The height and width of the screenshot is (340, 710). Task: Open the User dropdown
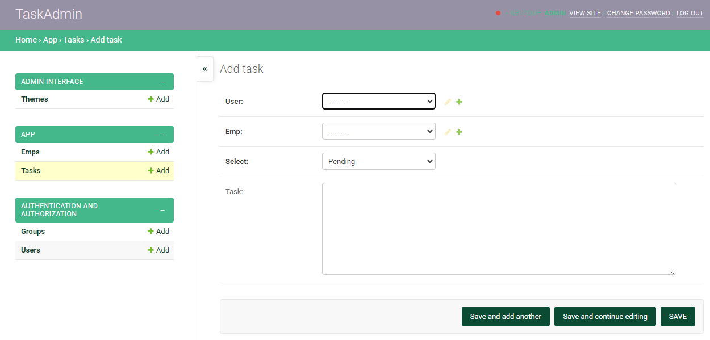tap(379, 101)
